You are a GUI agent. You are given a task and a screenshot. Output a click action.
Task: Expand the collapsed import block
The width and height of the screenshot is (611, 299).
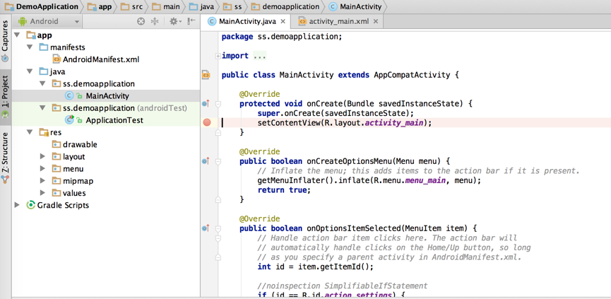[218, 56]
